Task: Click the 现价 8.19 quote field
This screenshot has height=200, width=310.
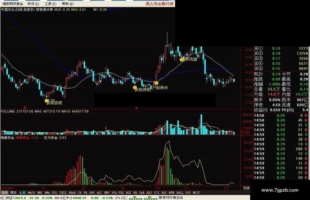Action: 267,74
